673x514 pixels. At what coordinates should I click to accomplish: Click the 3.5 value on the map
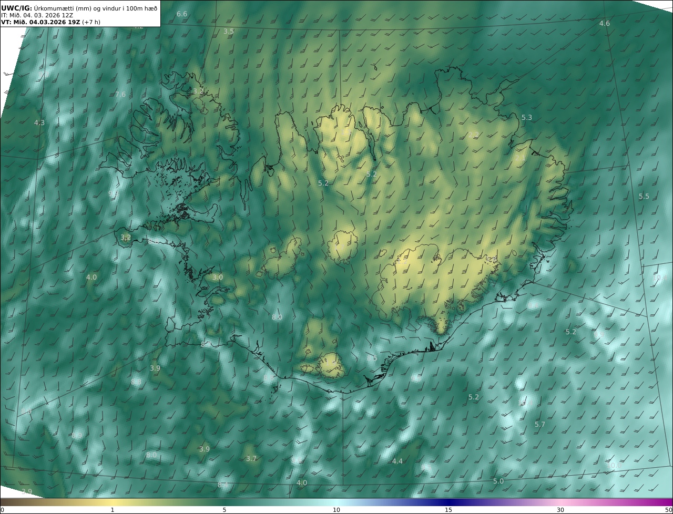point(229,32)
